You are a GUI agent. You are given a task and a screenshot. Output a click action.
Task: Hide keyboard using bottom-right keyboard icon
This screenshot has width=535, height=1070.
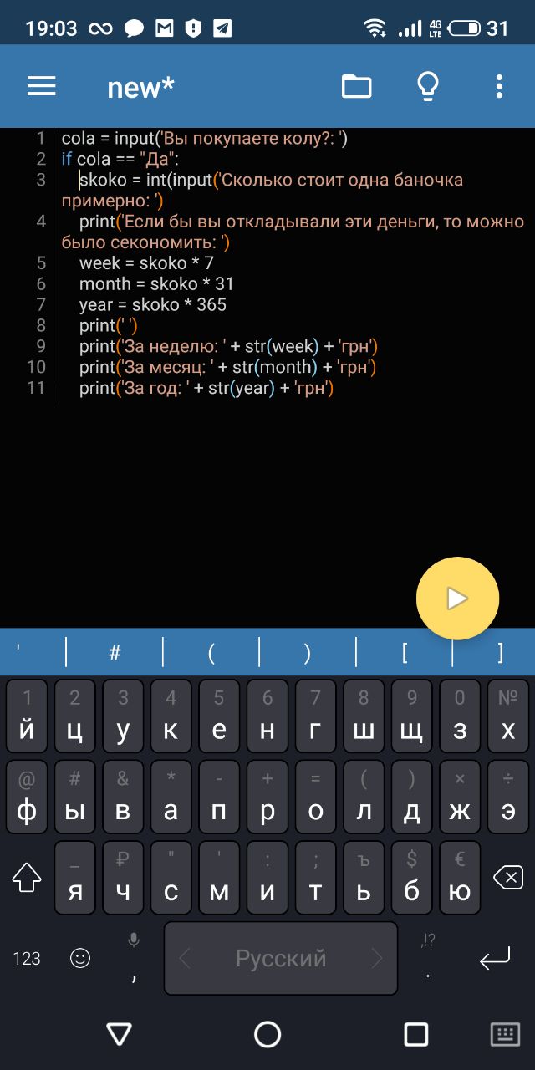coord(505,1035)
